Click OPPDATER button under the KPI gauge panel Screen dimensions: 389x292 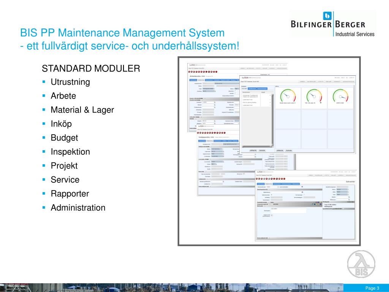[280, 151]
